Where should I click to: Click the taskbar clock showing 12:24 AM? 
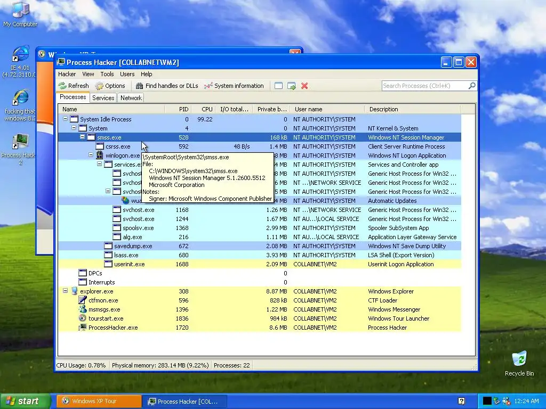point(526,401)
